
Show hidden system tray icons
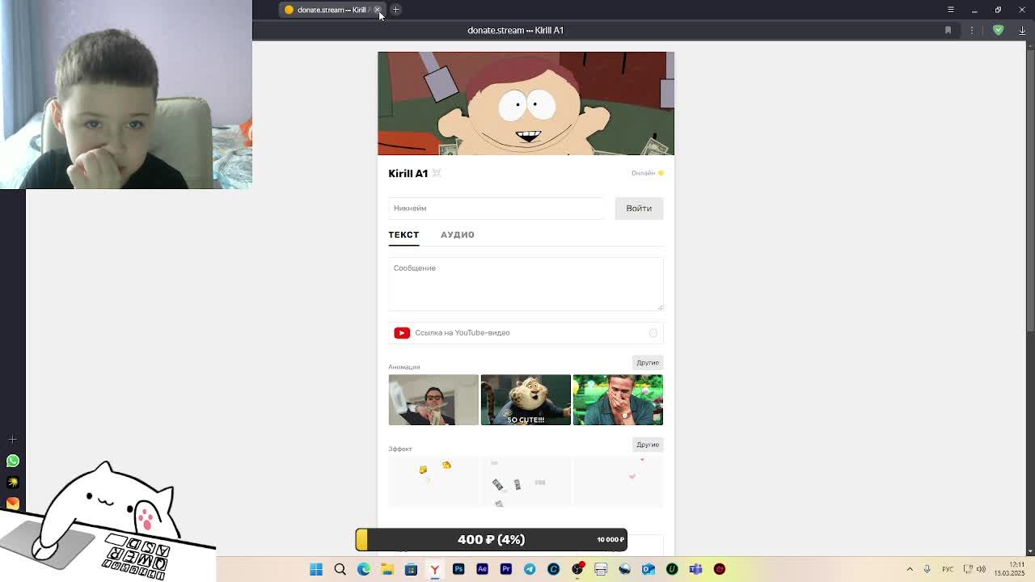coord(910,569)
